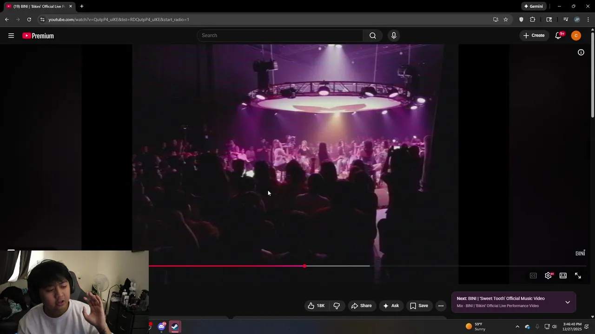This screenshot has height=334, width=595.
Task: View site information icon in address bar
Action: click(x=42, y=19)
